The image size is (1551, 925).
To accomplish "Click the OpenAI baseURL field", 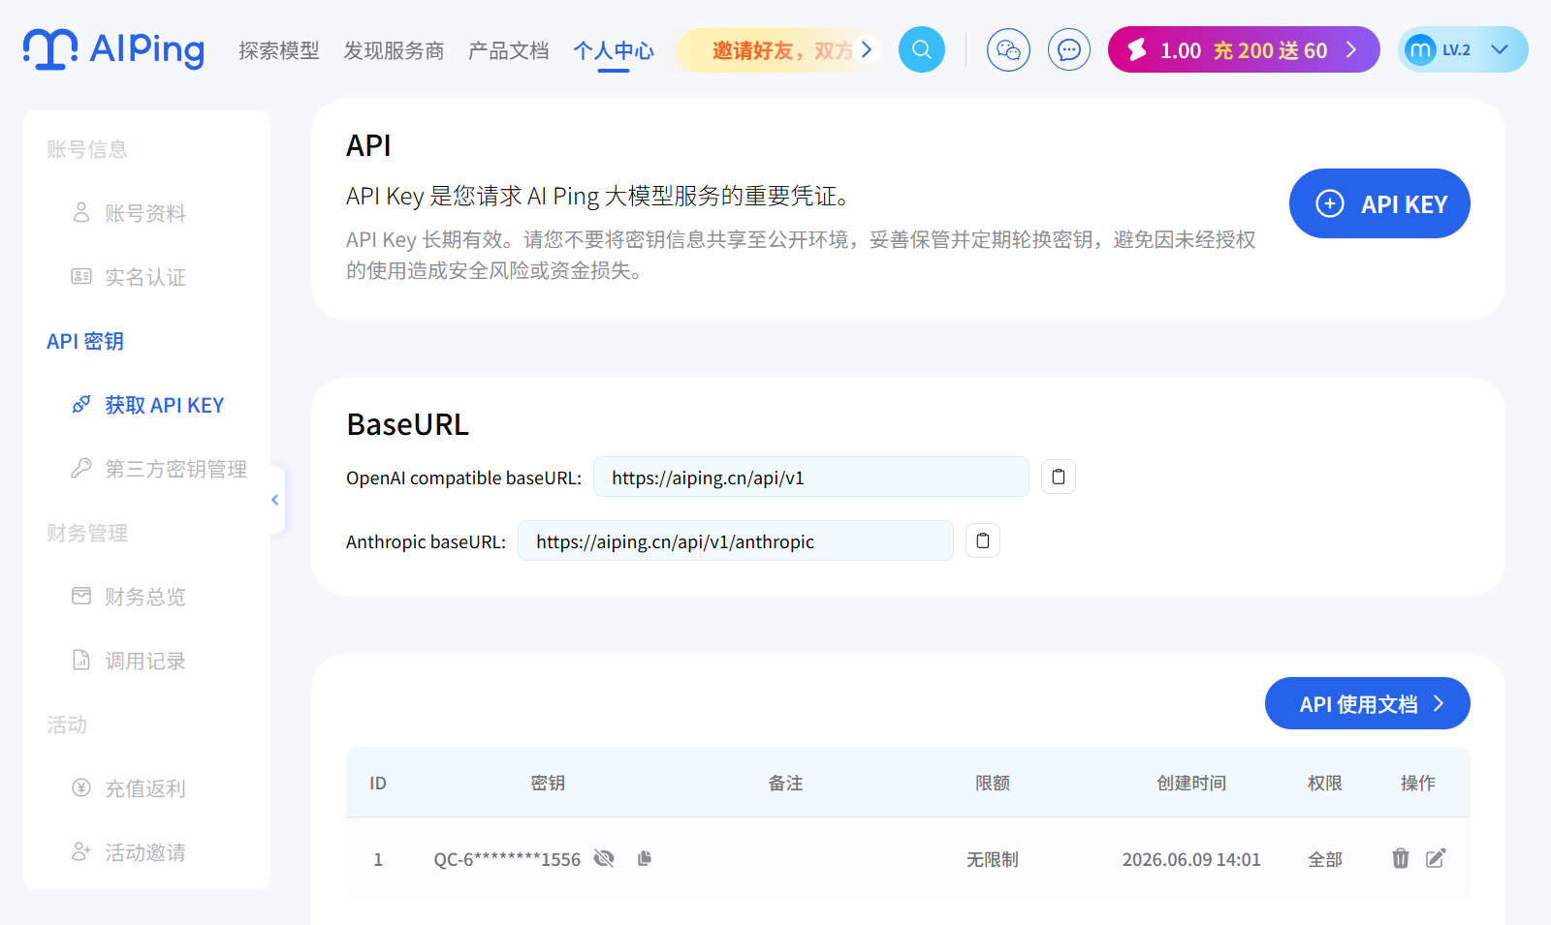I will click(811, 477).
